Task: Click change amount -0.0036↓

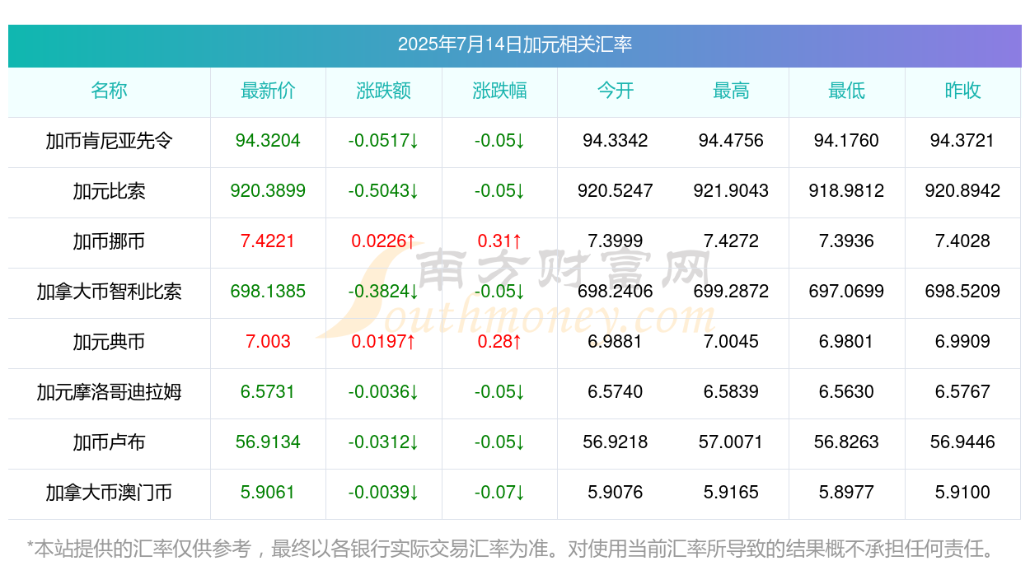Action: click(383, 392)
